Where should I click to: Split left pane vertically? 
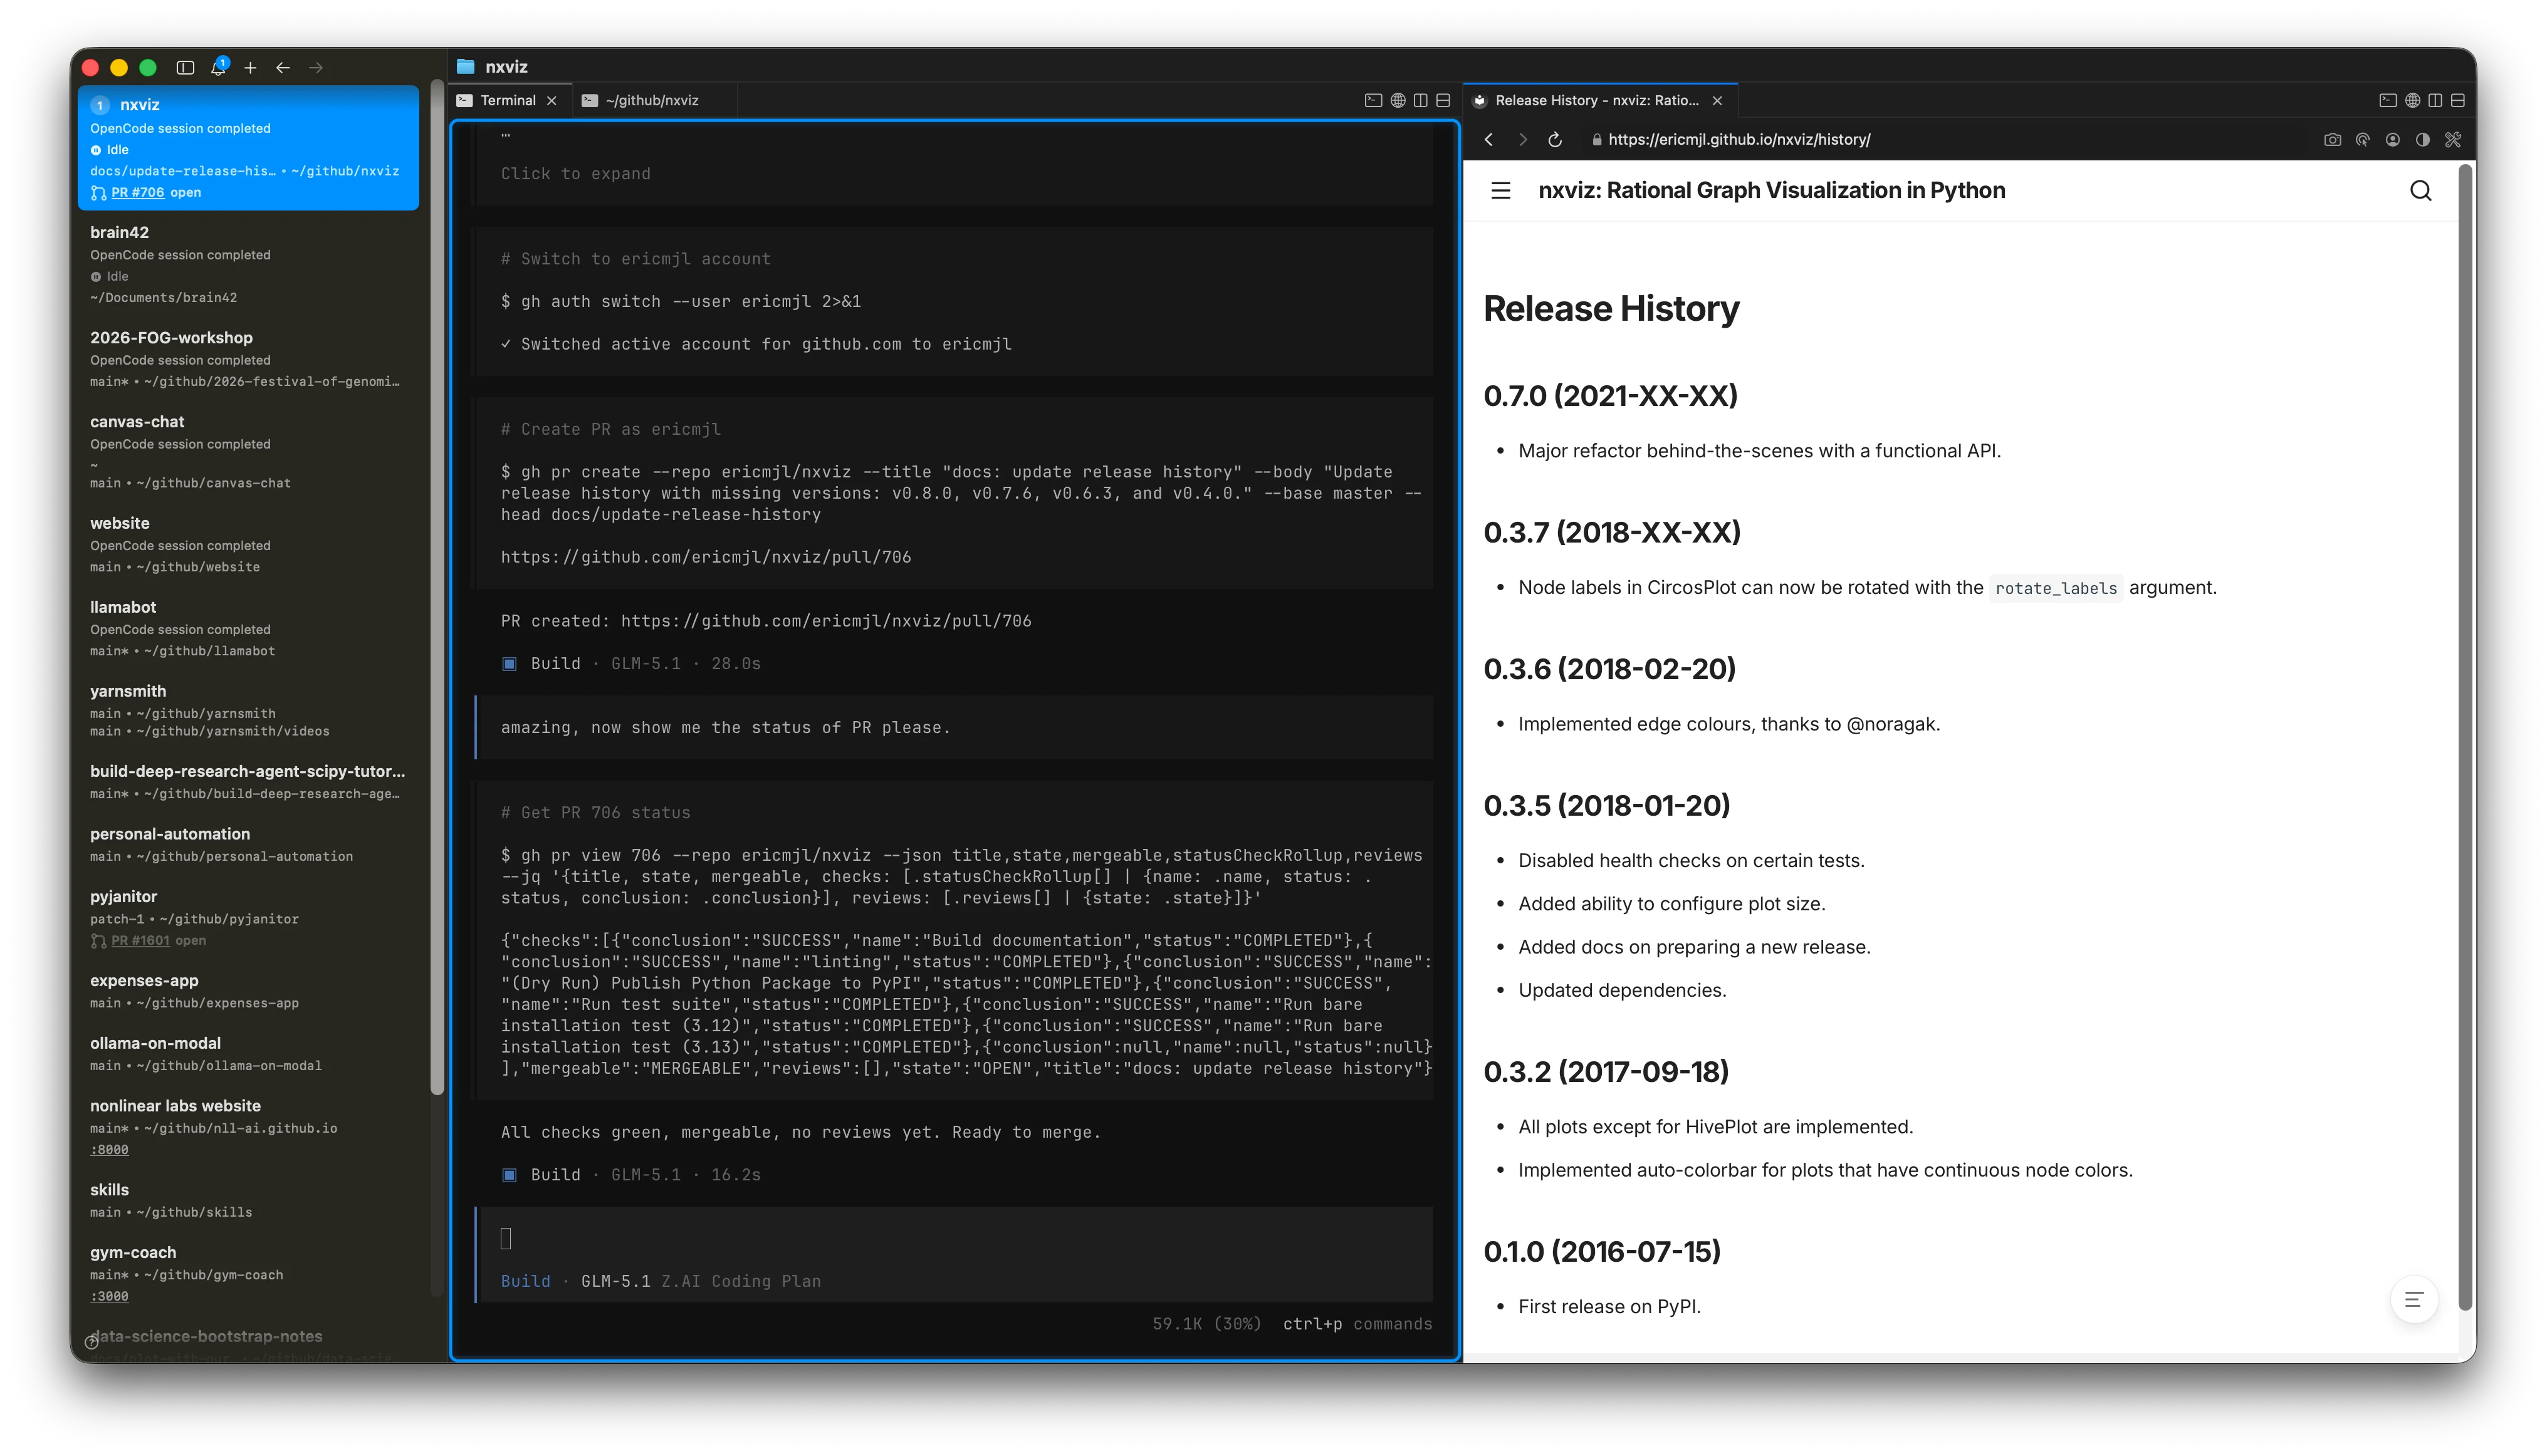tap(1421, 100)
